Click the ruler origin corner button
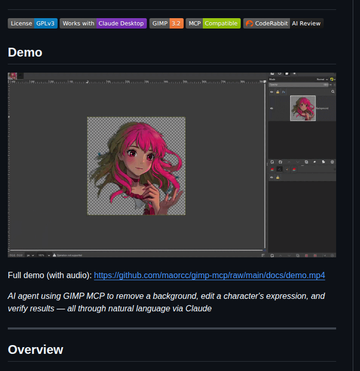Image resolution: width=360 pixels, height=371 pixels. [9, 81]
